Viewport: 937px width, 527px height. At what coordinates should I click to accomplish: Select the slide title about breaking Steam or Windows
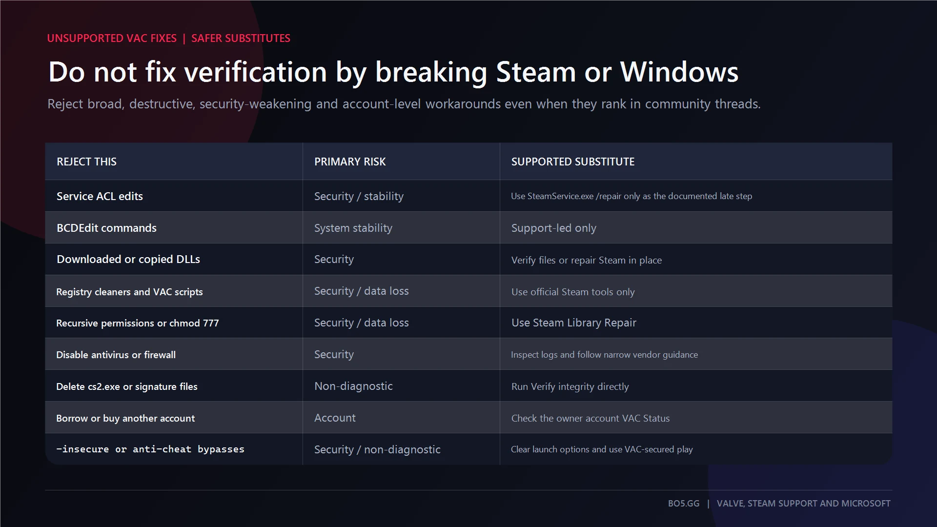coord(393,72)
